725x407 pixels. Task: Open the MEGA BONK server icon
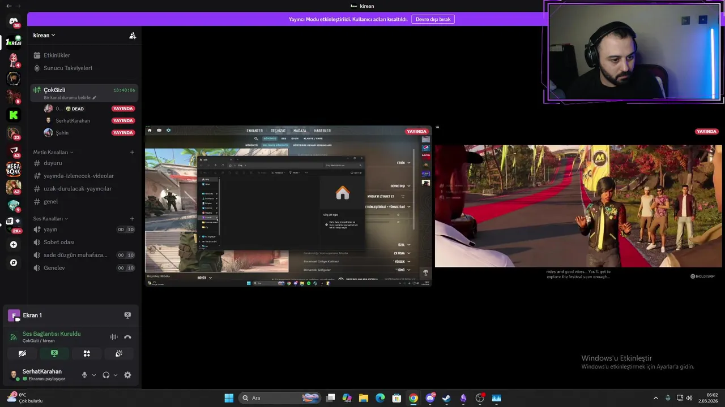[13, 168]
